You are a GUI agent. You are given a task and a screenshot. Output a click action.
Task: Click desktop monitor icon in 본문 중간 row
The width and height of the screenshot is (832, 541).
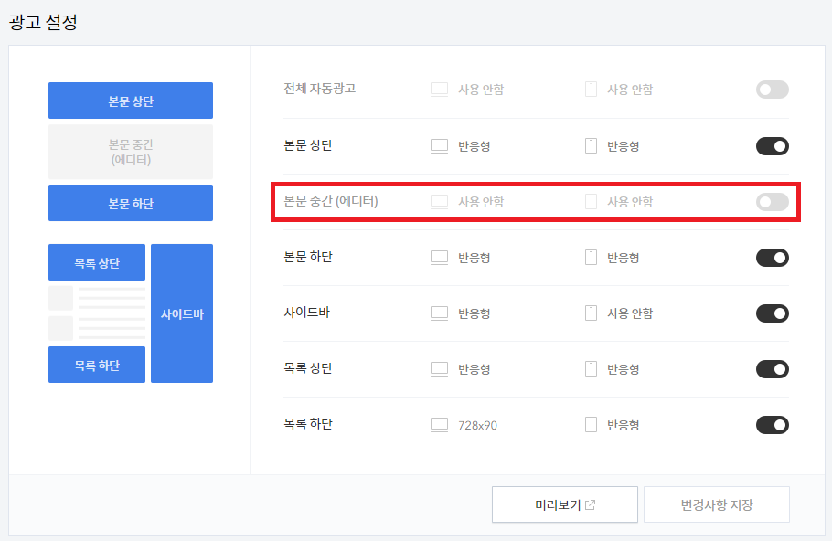(439, 202)
